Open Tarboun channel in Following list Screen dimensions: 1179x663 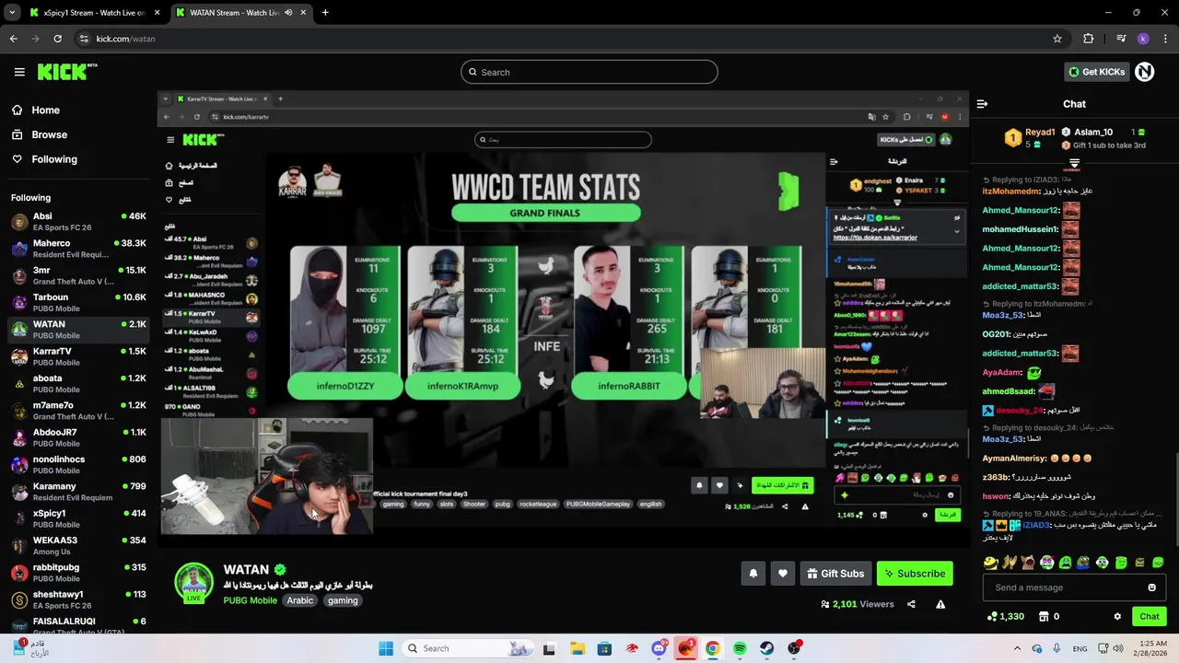pos(77,303)
